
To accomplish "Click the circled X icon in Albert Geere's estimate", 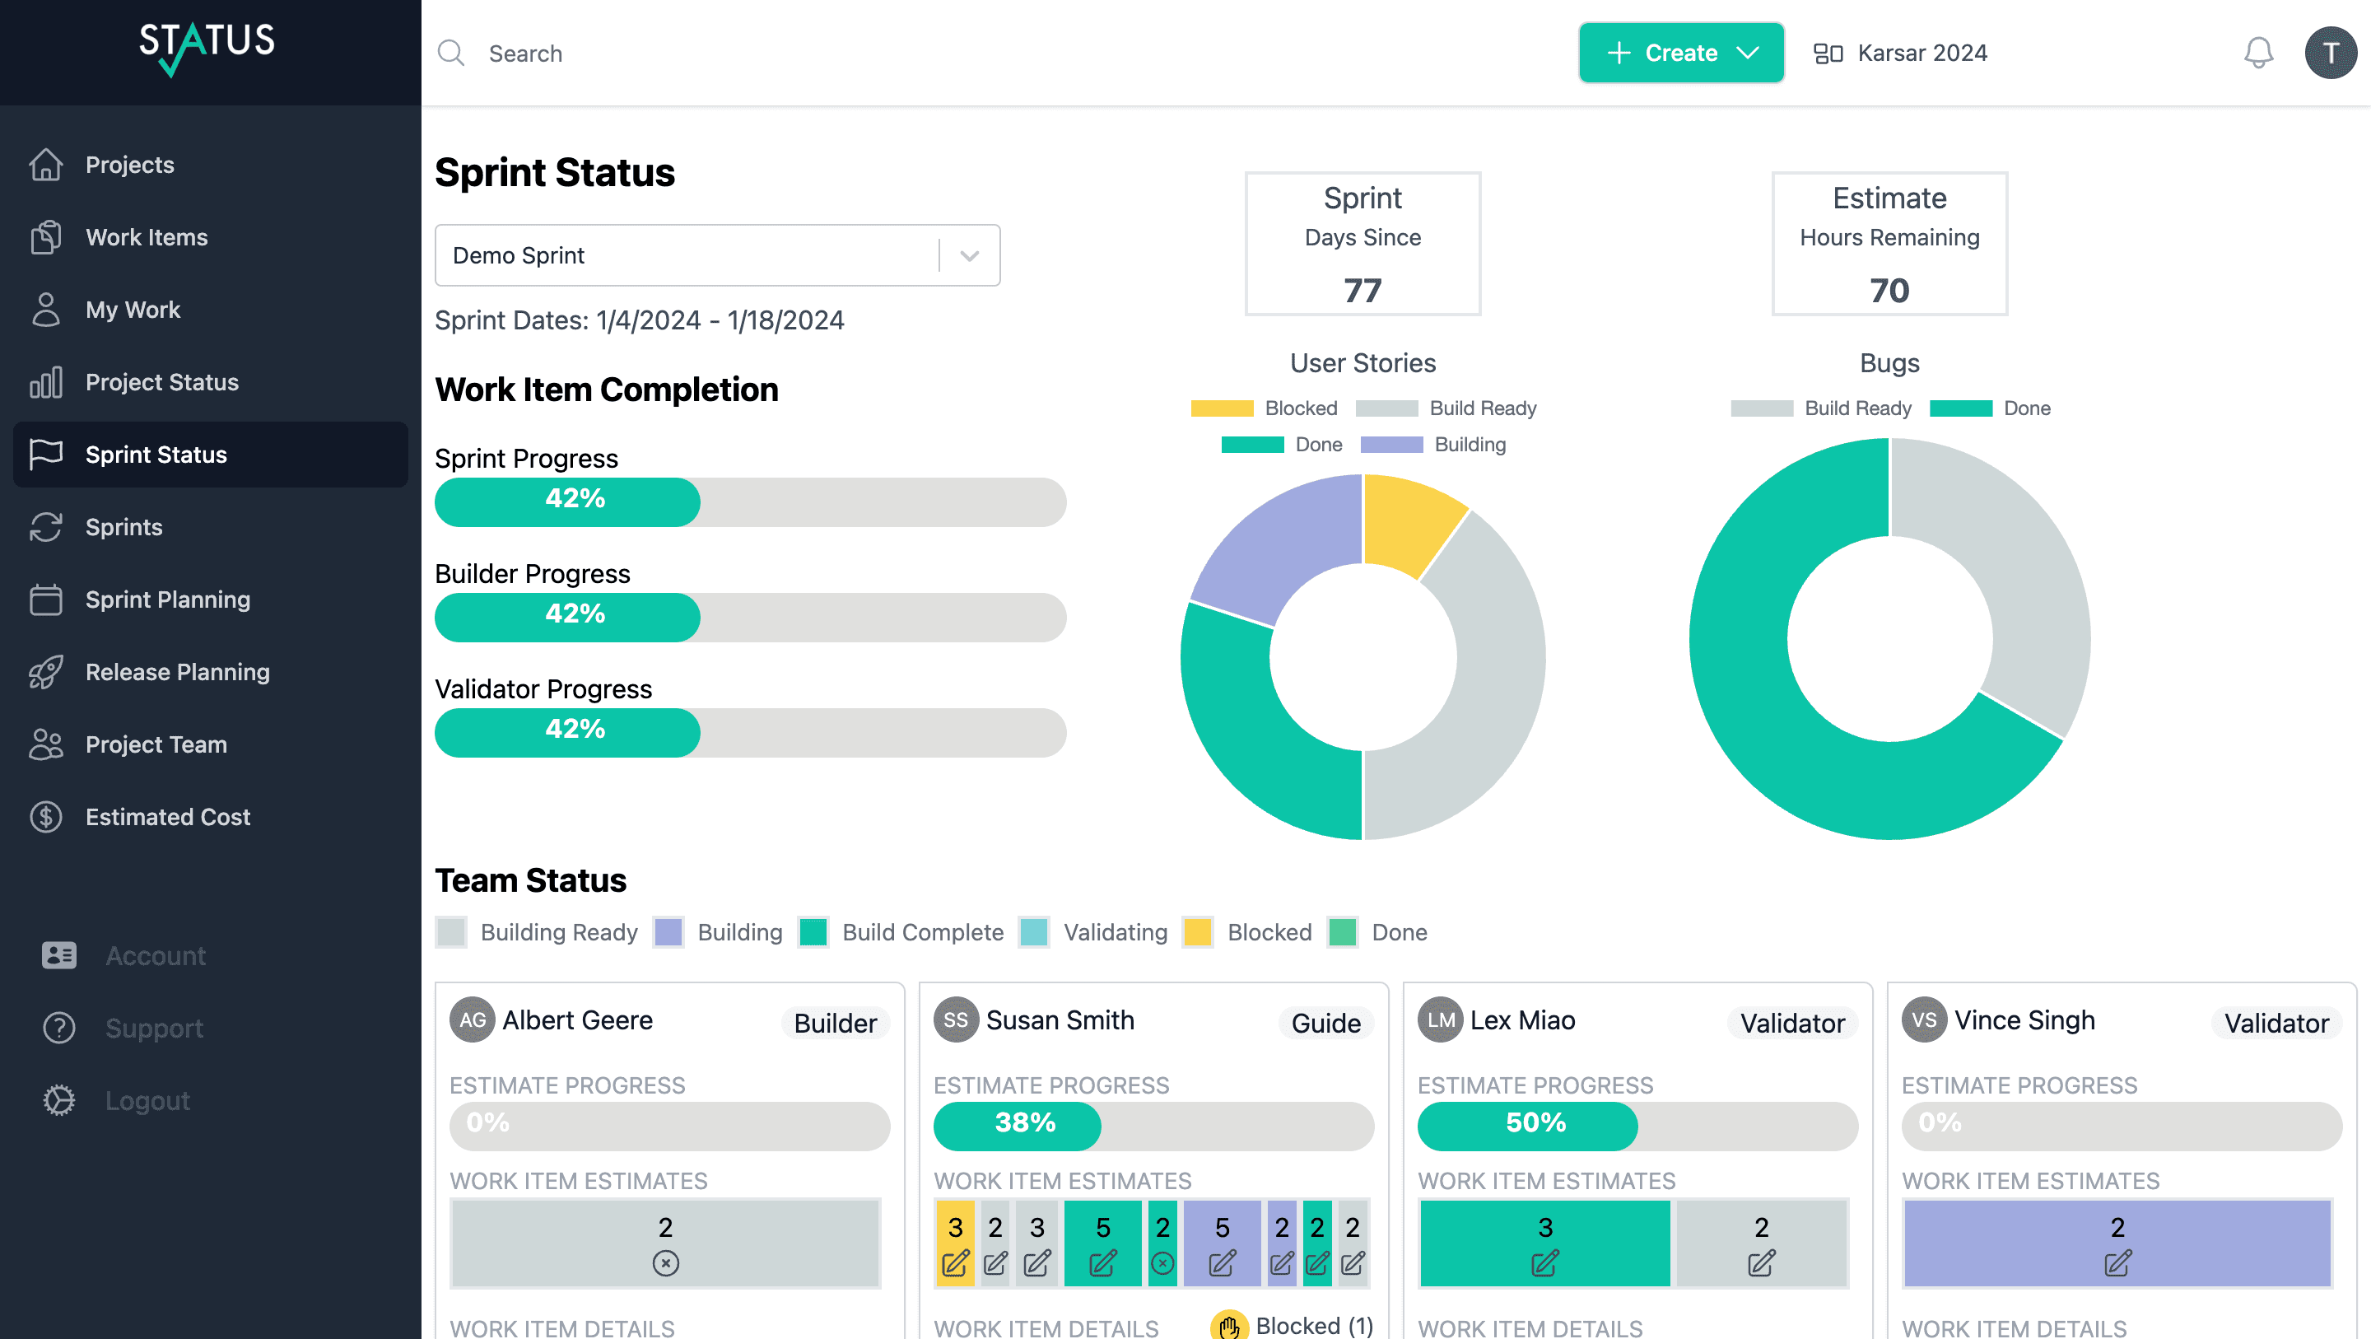I will click(665, 1262).
